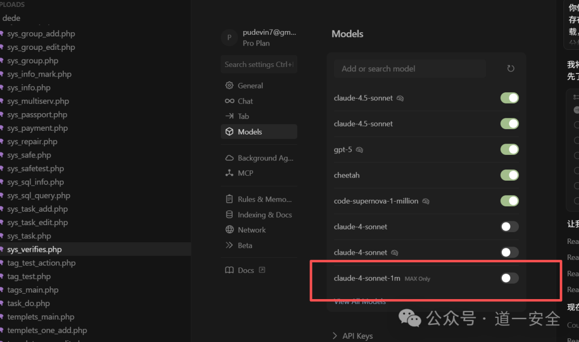
Task: Click the refresh models icon
Action: 510,69
